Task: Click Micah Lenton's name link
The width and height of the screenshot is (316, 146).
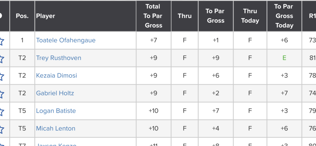Action: pyautogui.click(x=56, y=128)
